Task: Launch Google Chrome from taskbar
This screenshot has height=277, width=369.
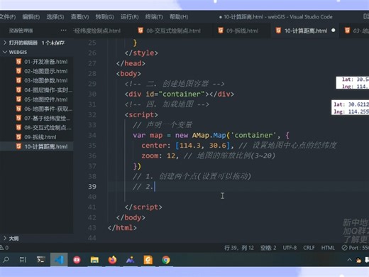Action: [x=166, y=260]
